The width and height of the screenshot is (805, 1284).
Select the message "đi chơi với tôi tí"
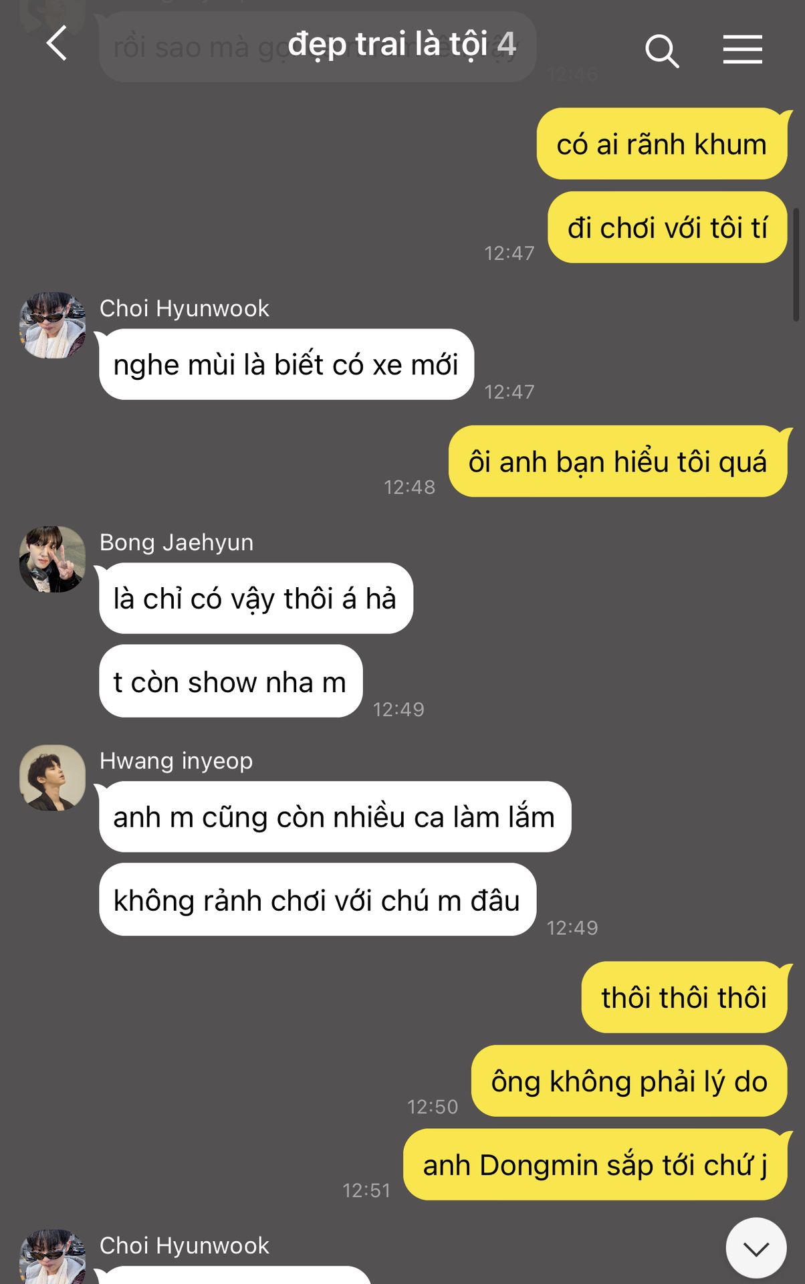pos(667,227)
